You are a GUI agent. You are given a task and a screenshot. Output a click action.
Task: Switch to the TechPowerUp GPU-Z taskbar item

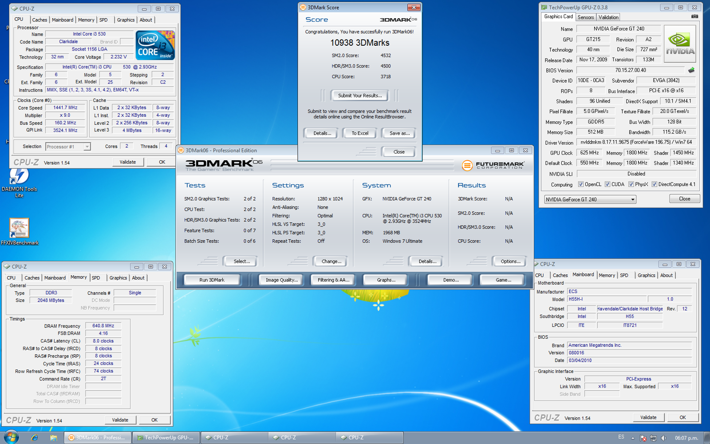coord(166,437)
